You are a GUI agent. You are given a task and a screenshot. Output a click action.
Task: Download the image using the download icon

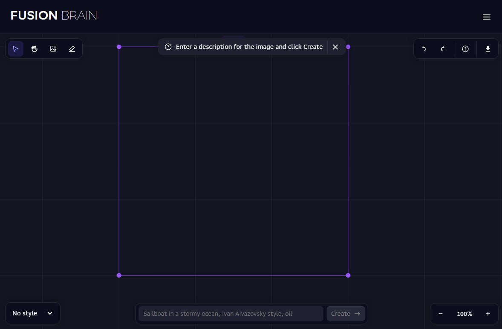(488, 49)
